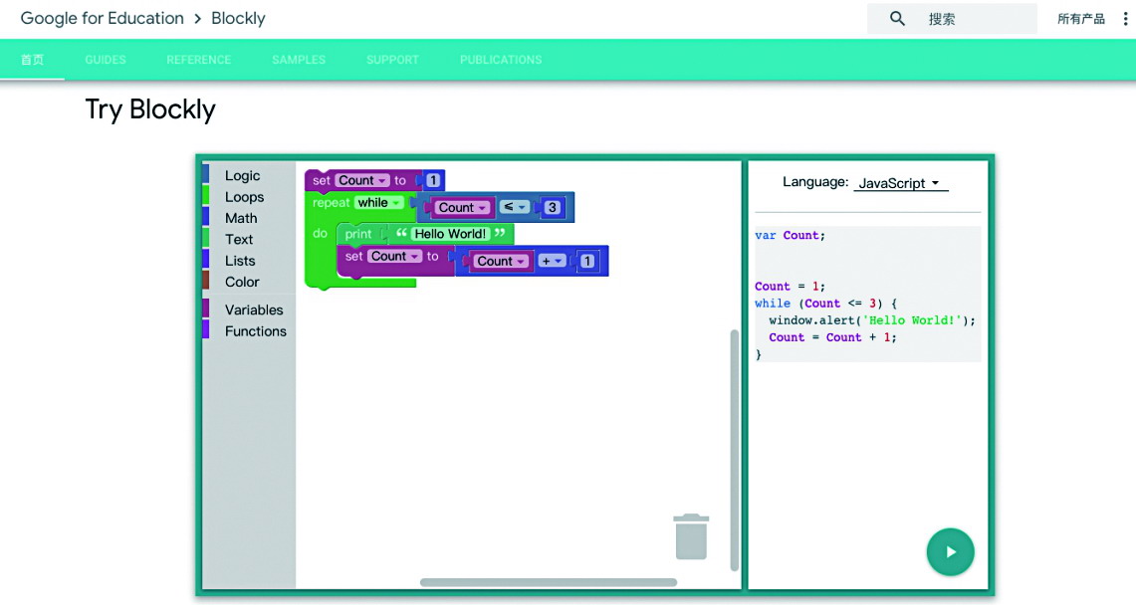
Task: Click the number 3 field in the comparison block
Action: tap(552, 208)
